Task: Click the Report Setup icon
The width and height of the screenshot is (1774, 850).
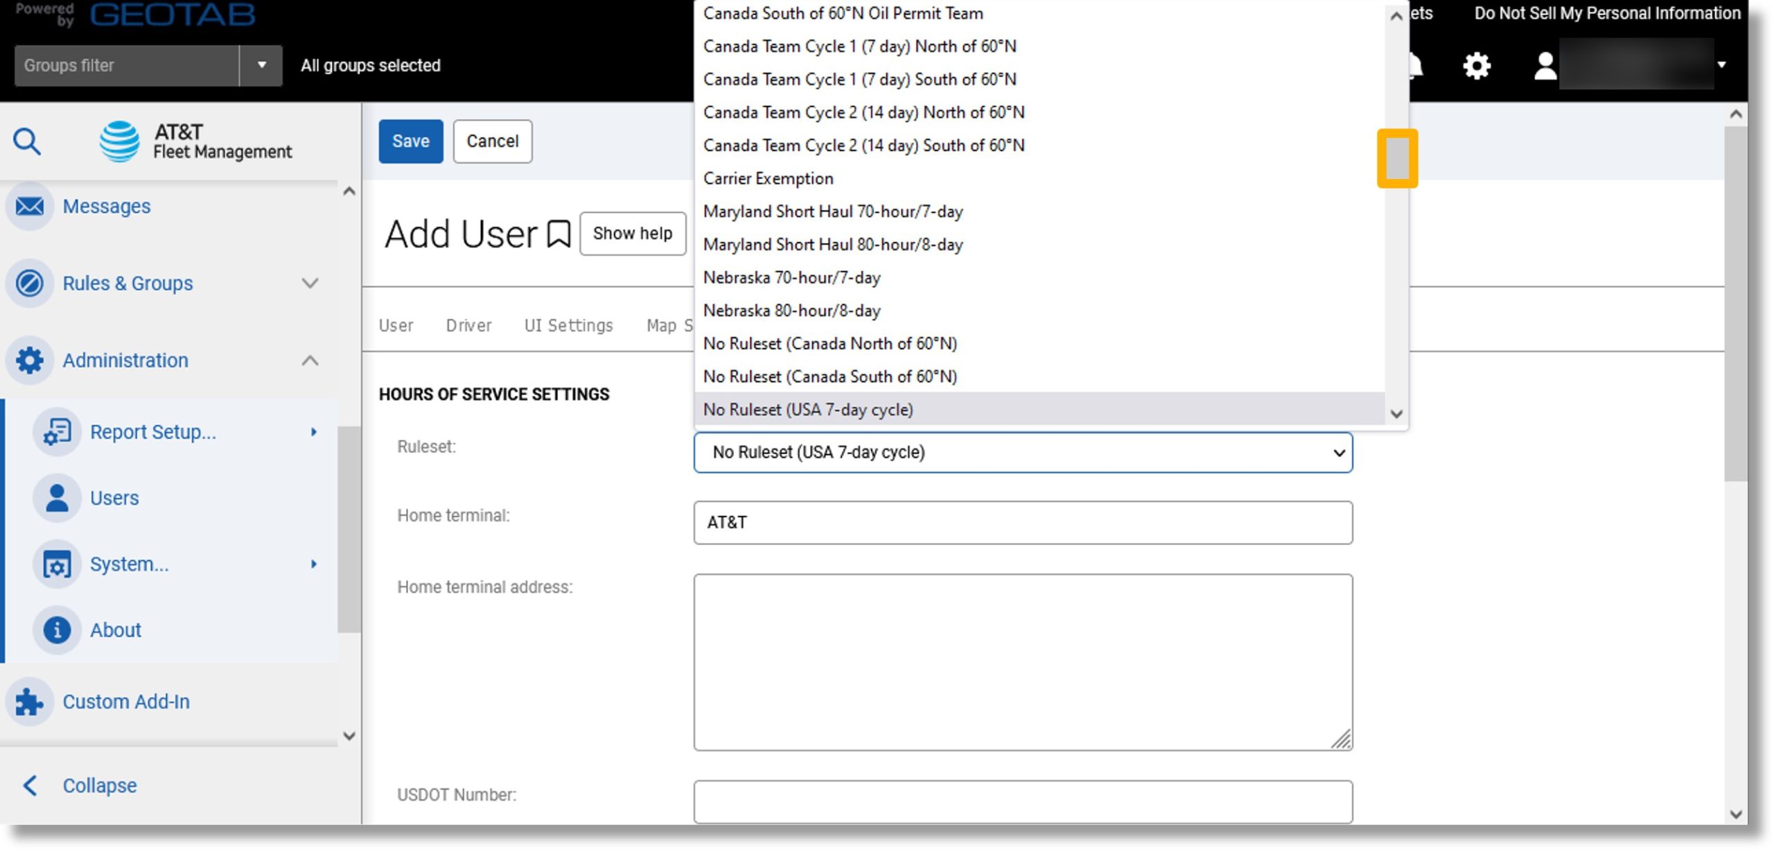Action: [x=58, y=431]
